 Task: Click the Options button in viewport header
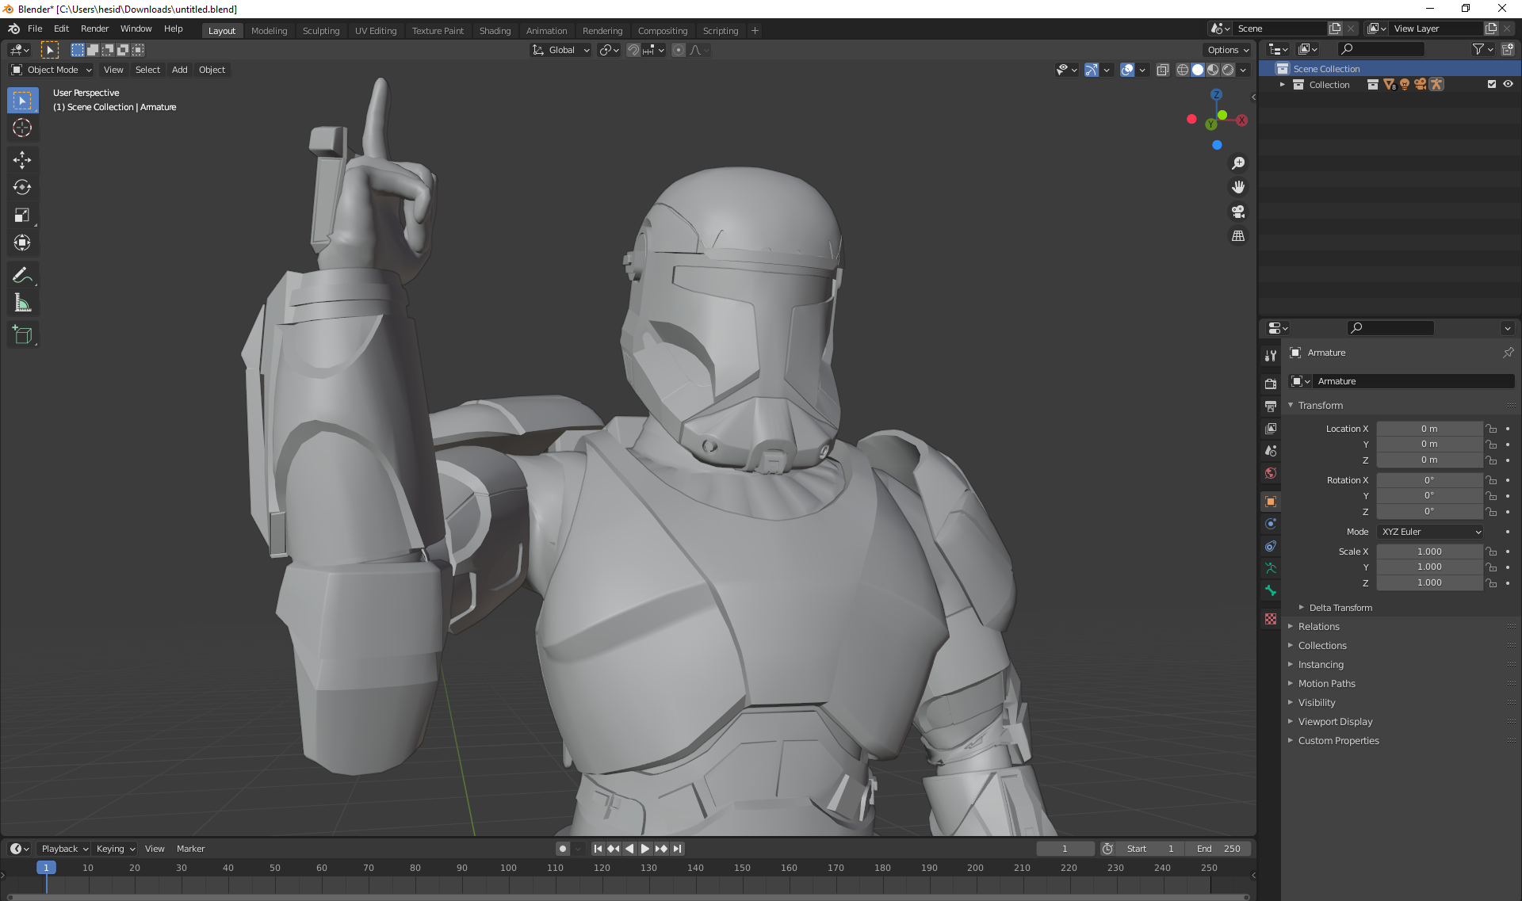(x=1227, y=50)
